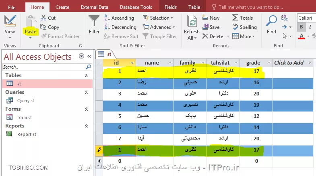Viewport: 316px width, 176px height.
Task: Collapse the Reports group
Action: click(86, 126)
